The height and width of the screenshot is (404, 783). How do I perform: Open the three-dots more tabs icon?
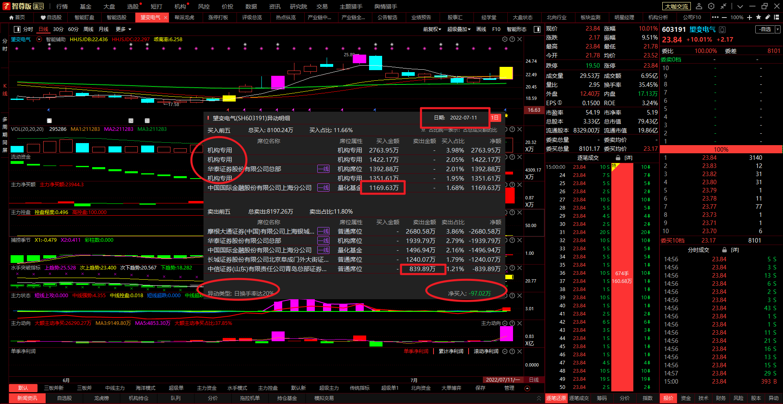(715, 17)
